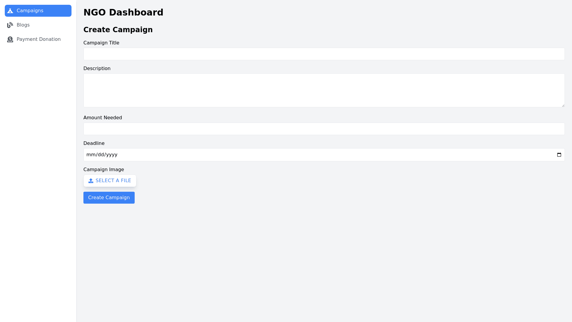
Task: Select the year segment of the Deadline date
Action: tap(111, 155)
